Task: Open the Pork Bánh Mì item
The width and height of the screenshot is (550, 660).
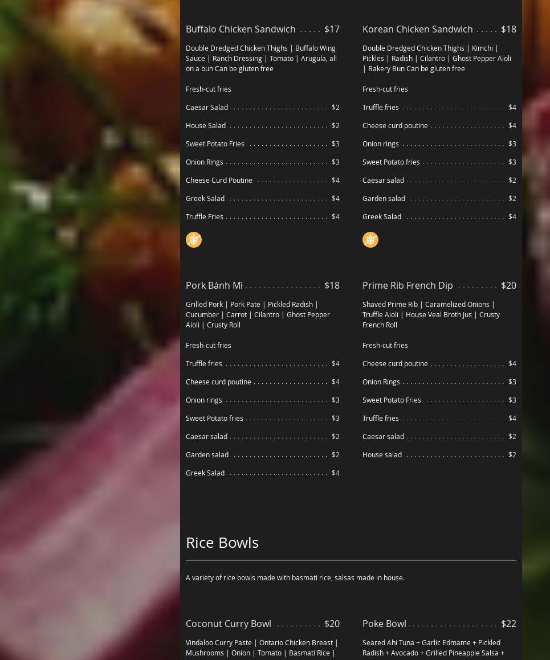Action: (x=214, y=285)
